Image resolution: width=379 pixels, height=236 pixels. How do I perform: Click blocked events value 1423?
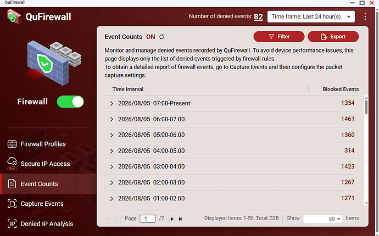(348, 166)
